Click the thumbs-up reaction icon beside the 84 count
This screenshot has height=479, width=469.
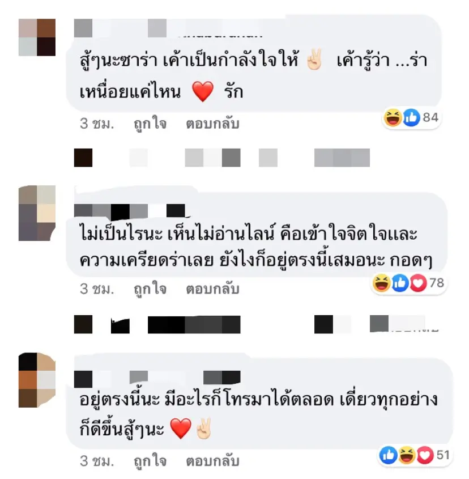tap(411, 117)
